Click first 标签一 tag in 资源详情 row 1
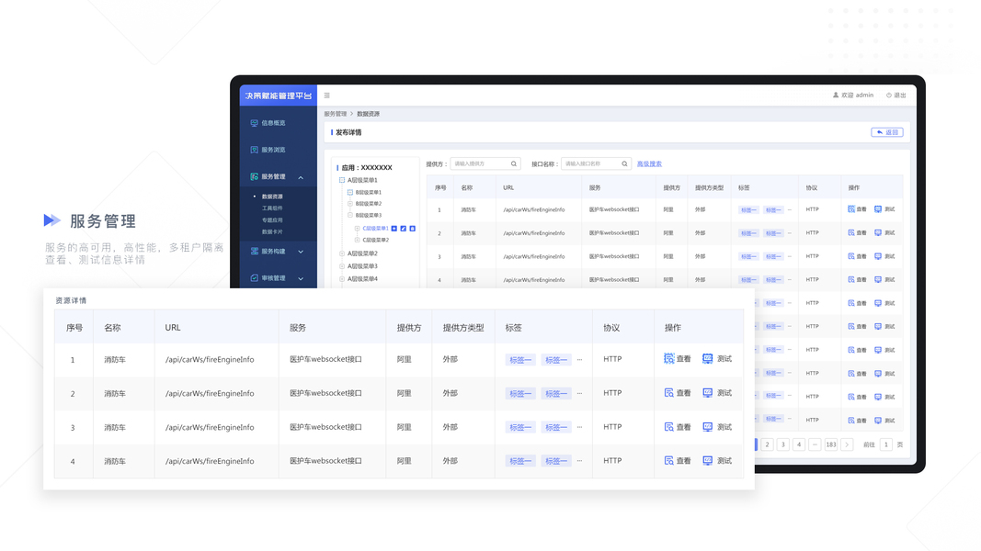Image resolution: width=981 pixels, height=551 pixels. tap(520, 360)
